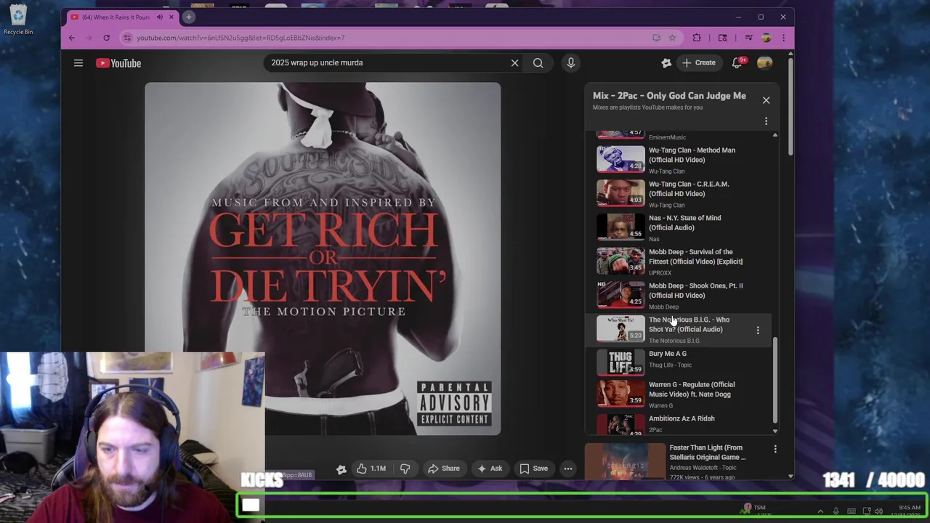This screenshot has height=523, width=930.
Task: Click the Get Rich or Die Tryin' video
Action: (323, 259)
